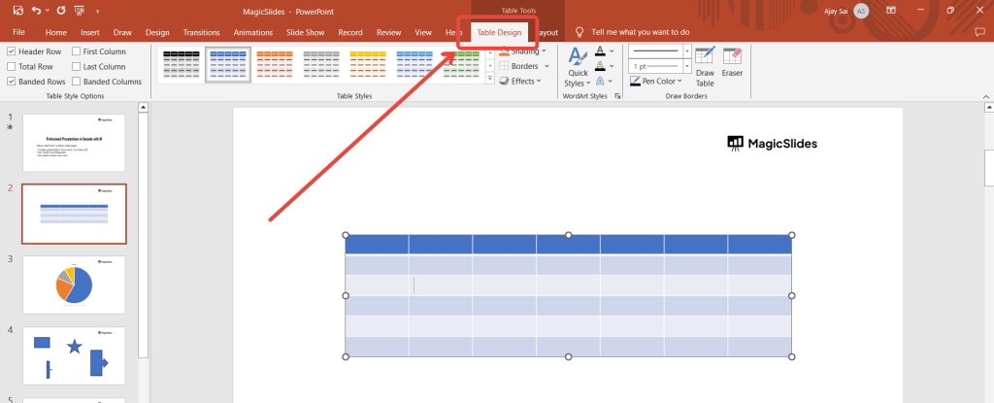Click the Text Effects icon
Screen dimensions: 994x403
tap(600, 82)
